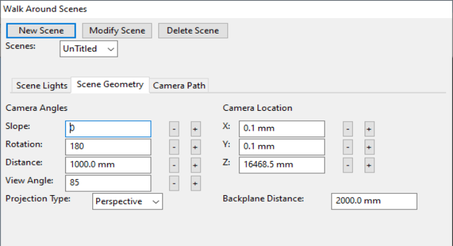
Task: Increase View Angle with the plus button
Action: 196,184
